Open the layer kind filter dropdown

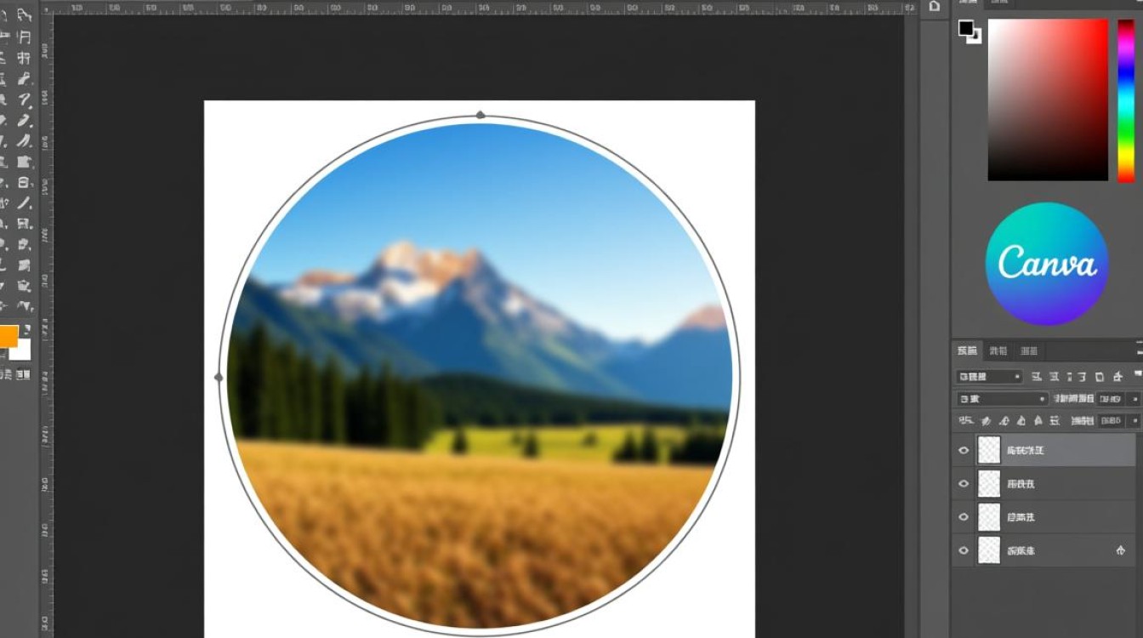988,376
